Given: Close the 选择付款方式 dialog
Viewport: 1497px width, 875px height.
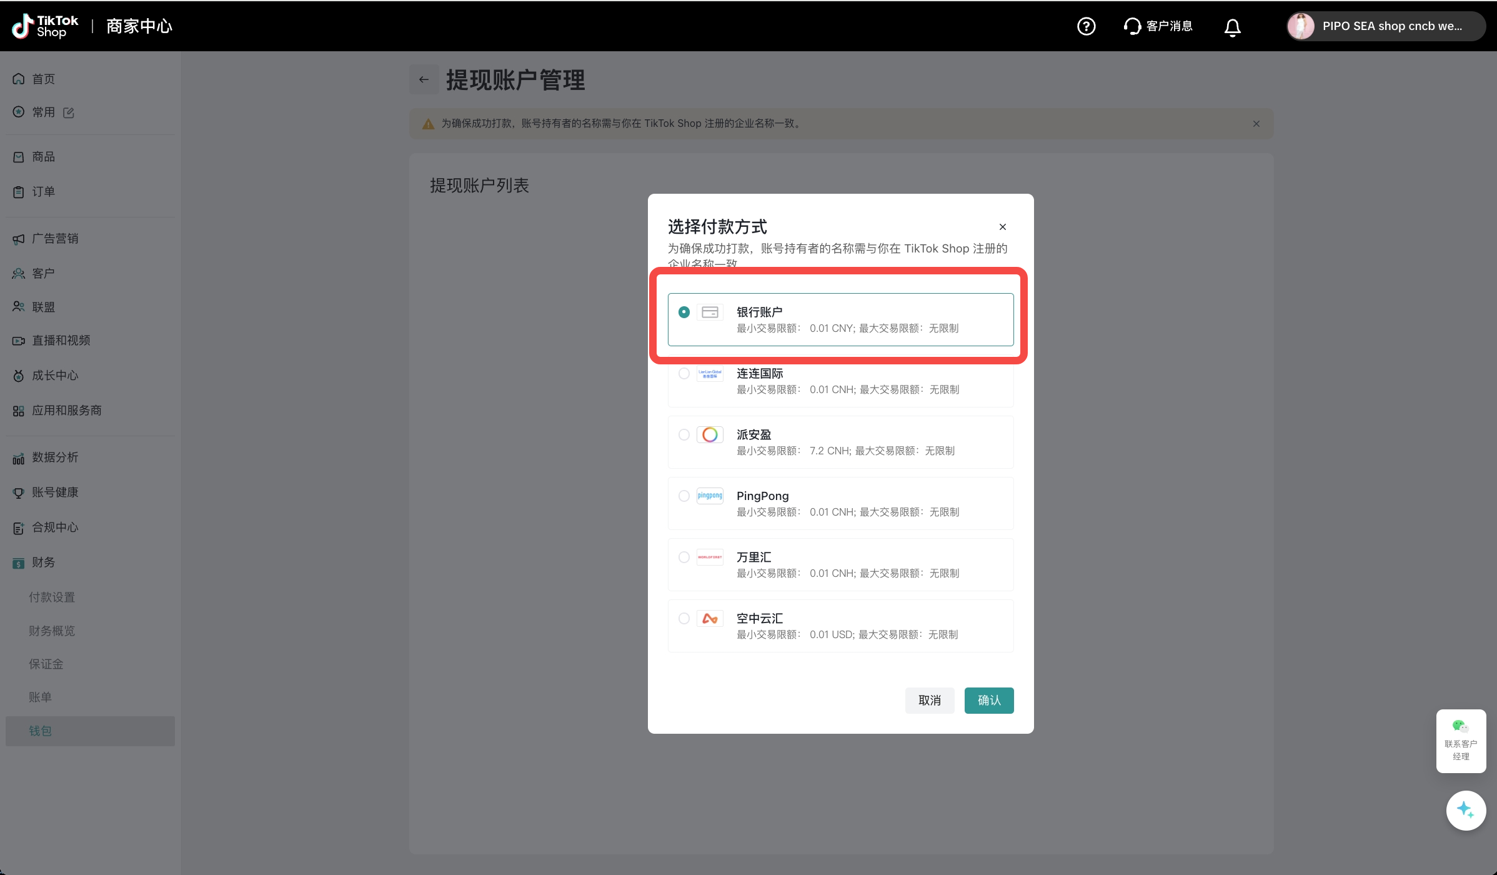Looking at the screenshot, I should pos(1002,227).
